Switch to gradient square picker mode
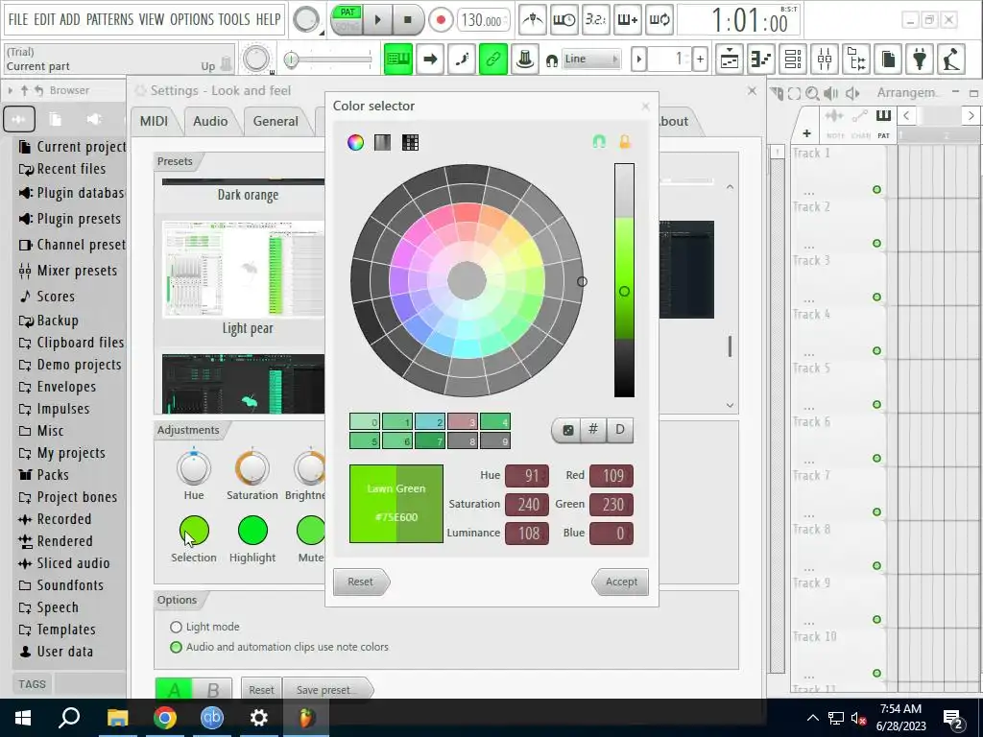This screenshot has height=737, width=983. coord(382,142)
